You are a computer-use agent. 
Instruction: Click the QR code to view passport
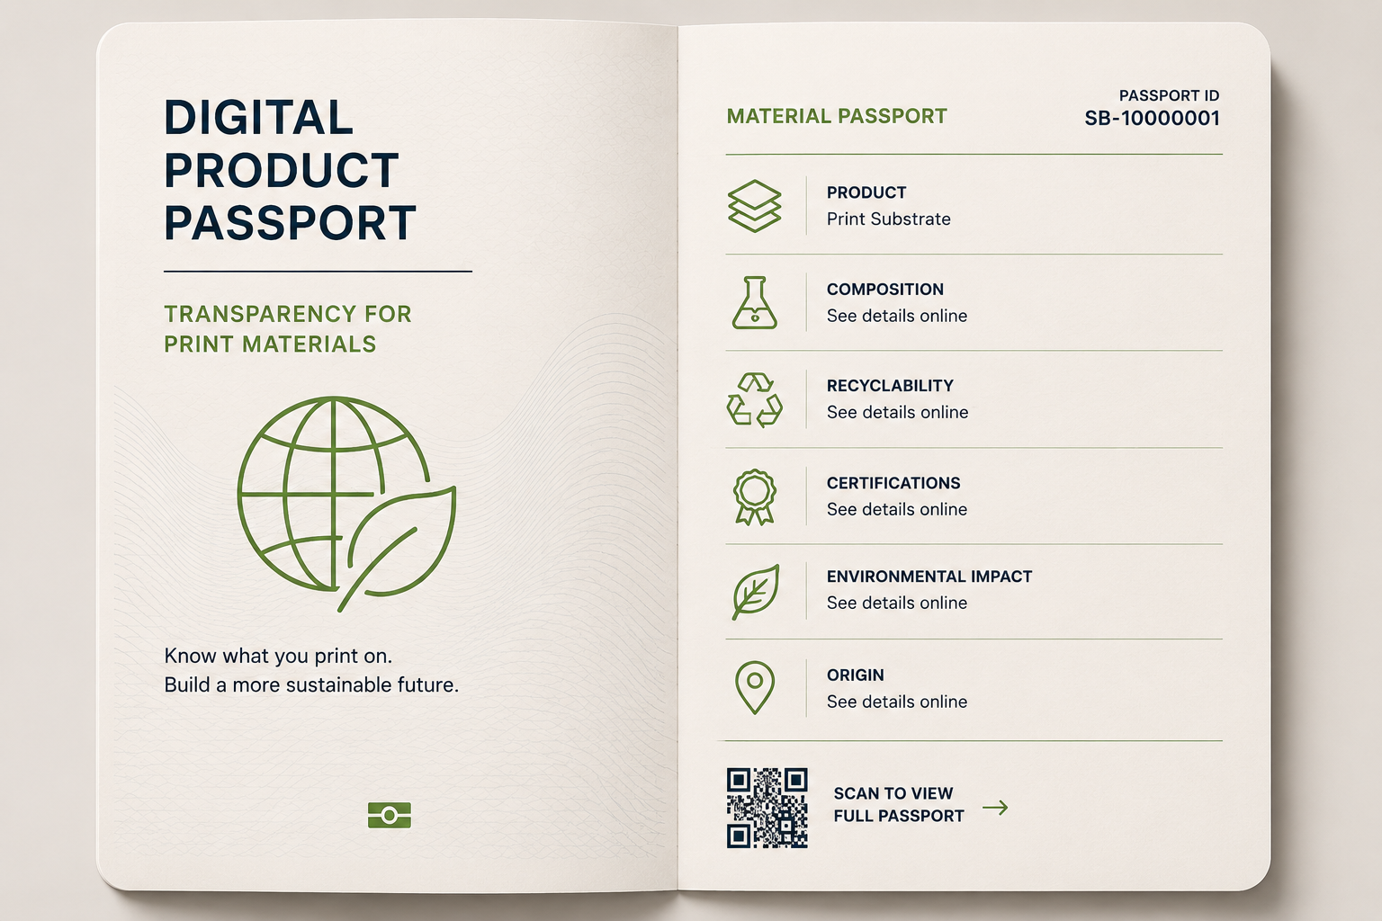click(x=767, y=808)
